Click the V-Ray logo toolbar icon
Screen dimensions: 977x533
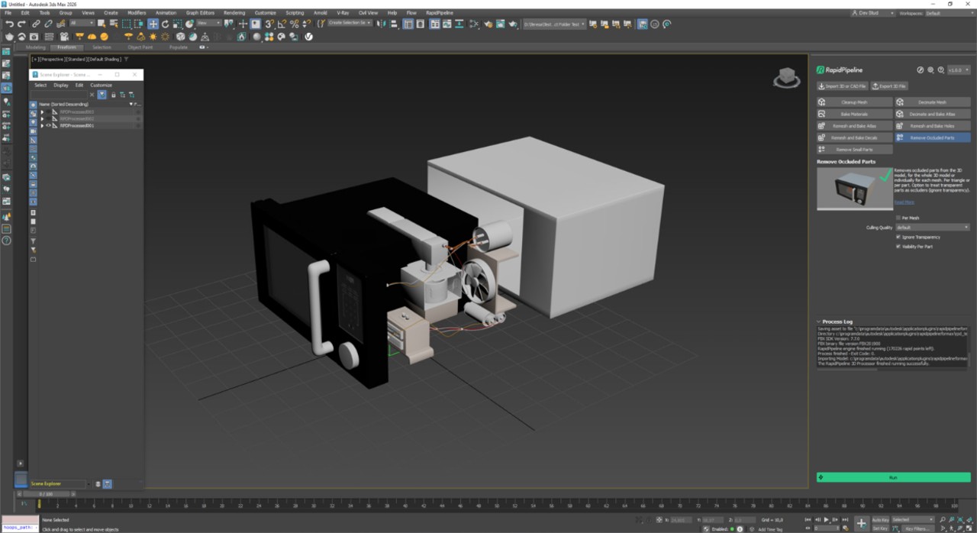point(309,37)
